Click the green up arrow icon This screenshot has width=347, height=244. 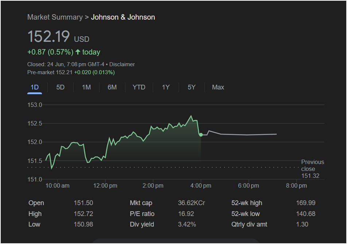[78, 52]
